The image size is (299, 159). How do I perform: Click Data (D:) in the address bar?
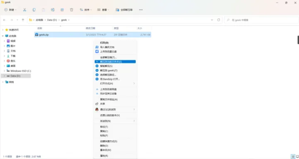52,20
